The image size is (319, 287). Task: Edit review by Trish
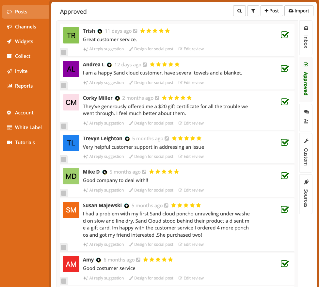pos(191,49)
